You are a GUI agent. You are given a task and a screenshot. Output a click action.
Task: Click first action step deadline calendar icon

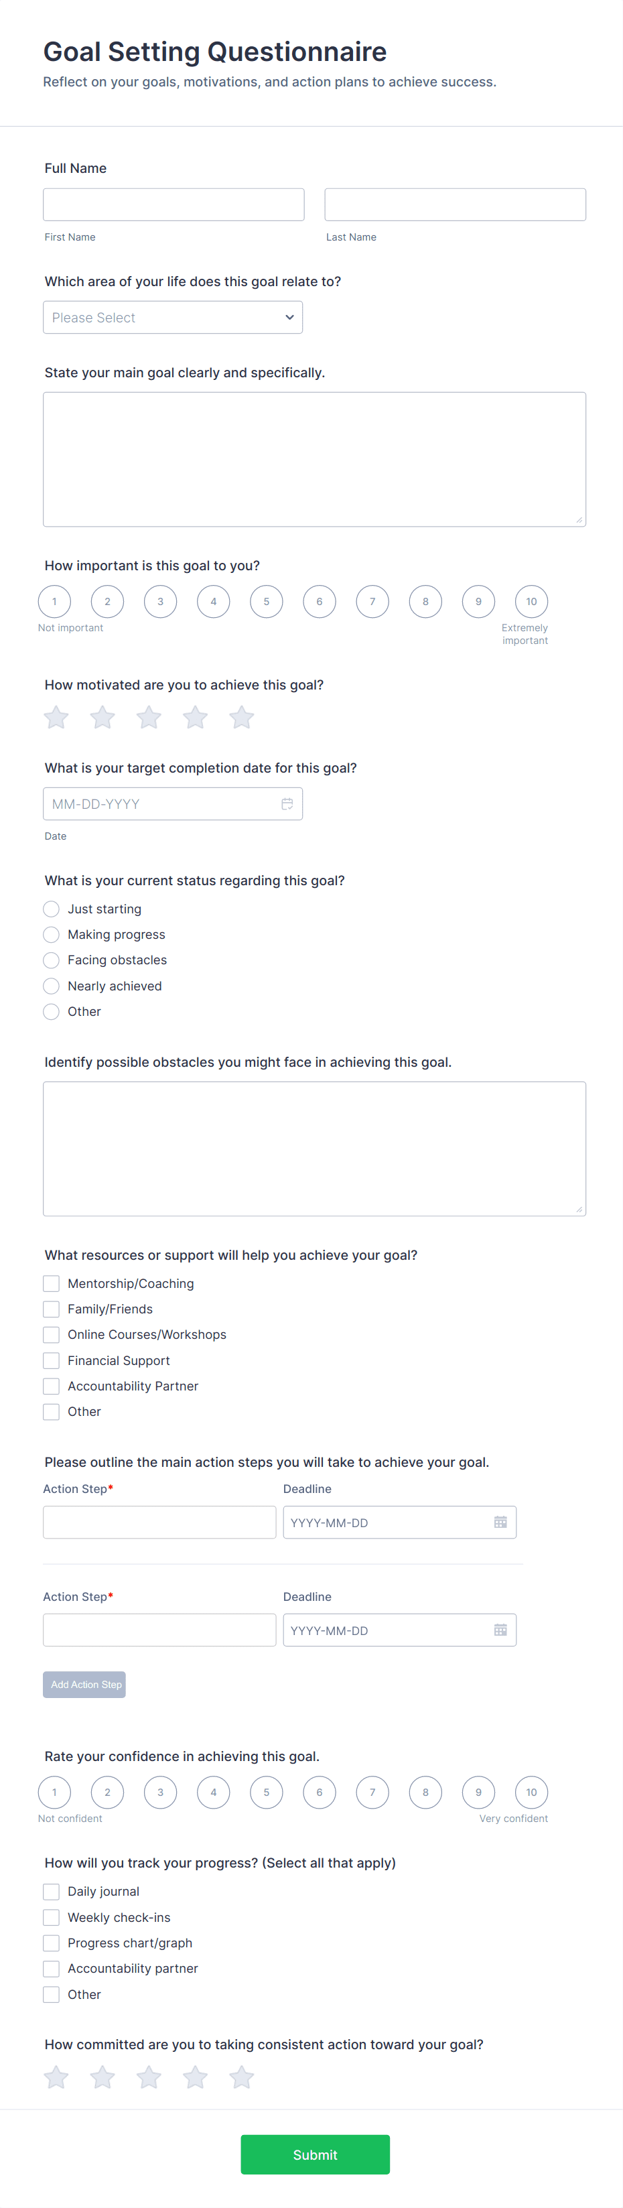click(x=500, y=1522)
